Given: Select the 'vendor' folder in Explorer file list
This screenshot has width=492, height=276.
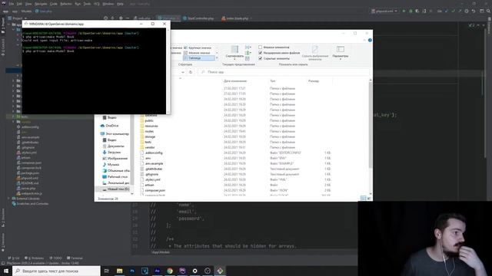Looking at the screenshot, I should (x=148, y=147).
